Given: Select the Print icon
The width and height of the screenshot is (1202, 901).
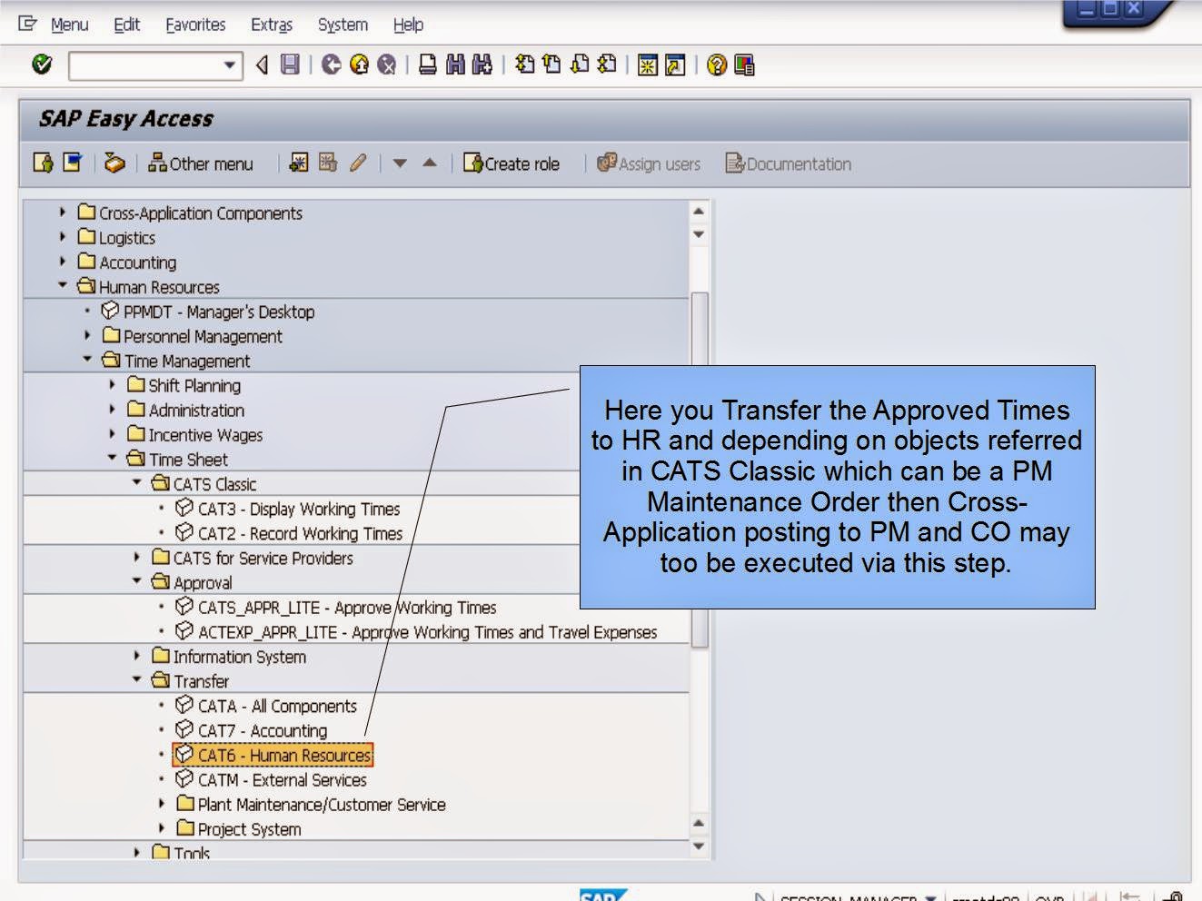Looking at the screenshot, I should (427, 64).
